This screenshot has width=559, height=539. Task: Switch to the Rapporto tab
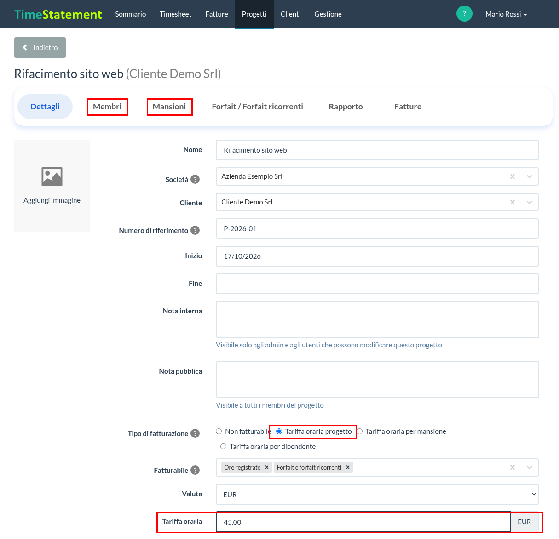tap(346, 107)
